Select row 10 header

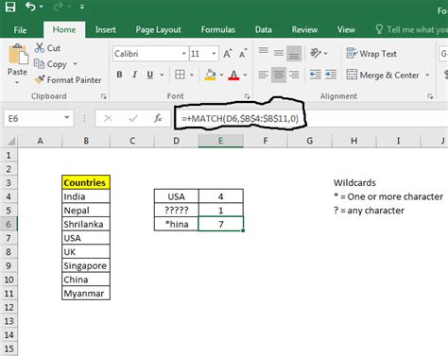pyautogui.click(x=9, y=280)
